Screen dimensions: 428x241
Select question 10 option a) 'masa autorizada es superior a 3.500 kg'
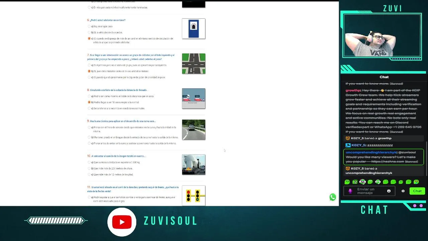89,162
